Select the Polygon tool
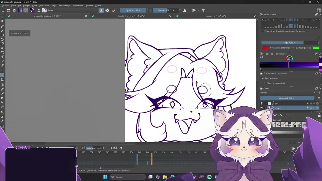This screenshot has height=181, width=322. [2, 44]
